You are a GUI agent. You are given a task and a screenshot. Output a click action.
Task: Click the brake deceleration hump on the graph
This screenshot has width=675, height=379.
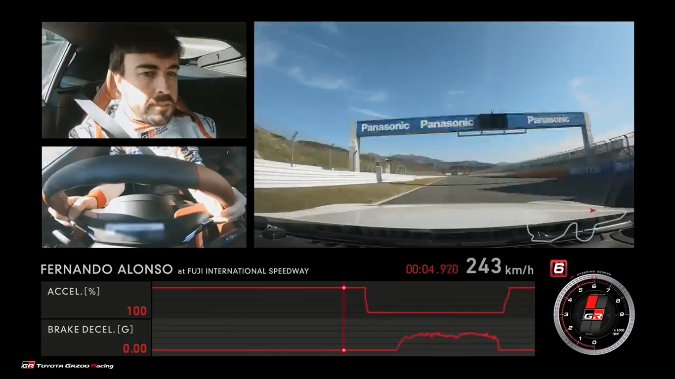pyautogui.click(x=448, y=341)
